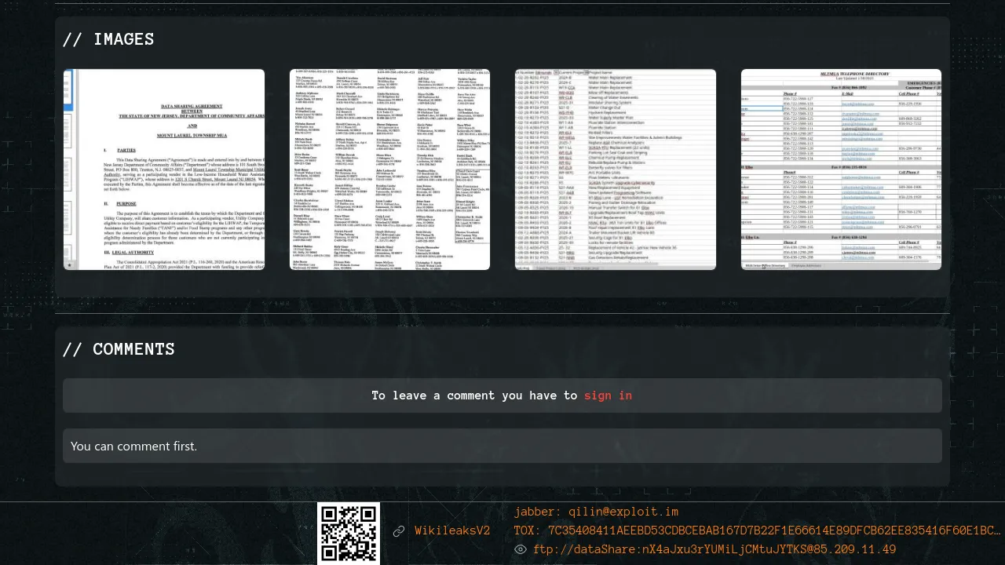Click the star icon in first thumbnail corner
1005x565 pixels.
pyautogui.click(x=70, y=265)
